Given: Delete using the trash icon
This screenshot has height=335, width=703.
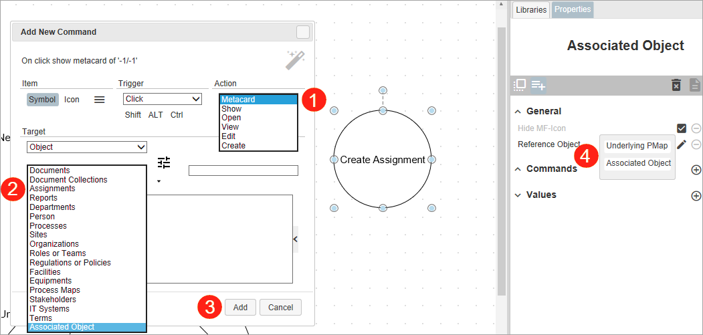Looking at the screenshot, I should pos(676,85).
